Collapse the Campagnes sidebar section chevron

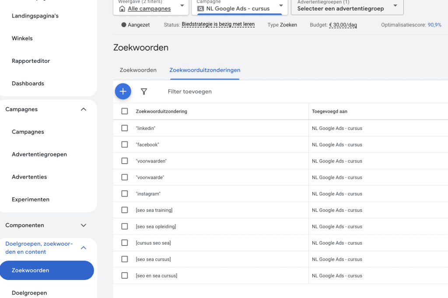click(84, 109)
